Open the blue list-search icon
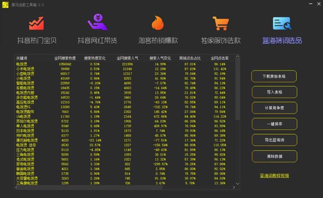Screen dimensions: 323x198 click(282, 24)
